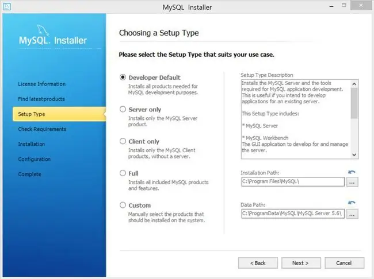The width and height of the screenshot is (374, 279).
Task: Select the Client only radio option
Action: [x=123, y=141]
